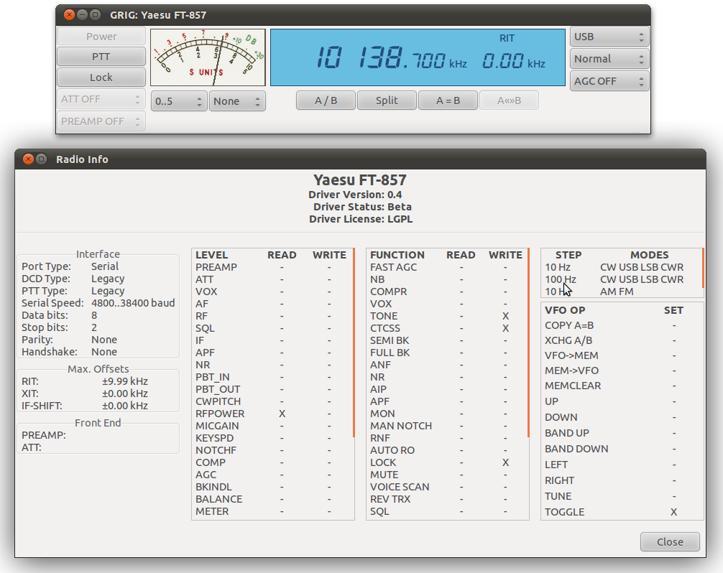Click the 10 138.700 kHz frequency display
Image resolution: width=723 pixels, height=573 pixels.
click(391, 59)
